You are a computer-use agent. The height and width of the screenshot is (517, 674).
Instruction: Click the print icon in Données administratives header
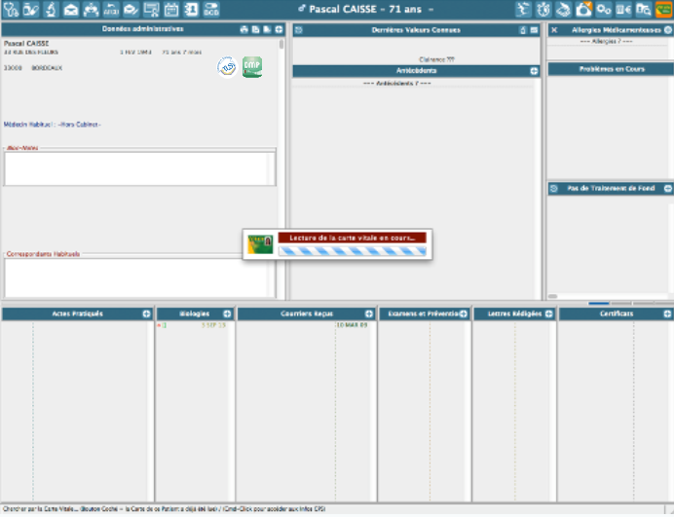pos(243,30)
